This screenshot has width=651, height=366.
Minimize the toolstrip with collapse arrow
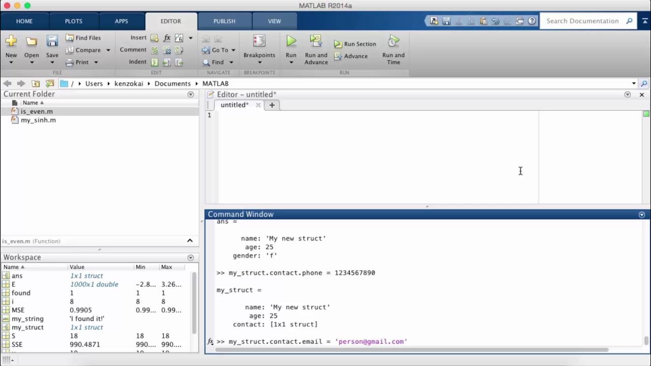[x=645, y=21]
